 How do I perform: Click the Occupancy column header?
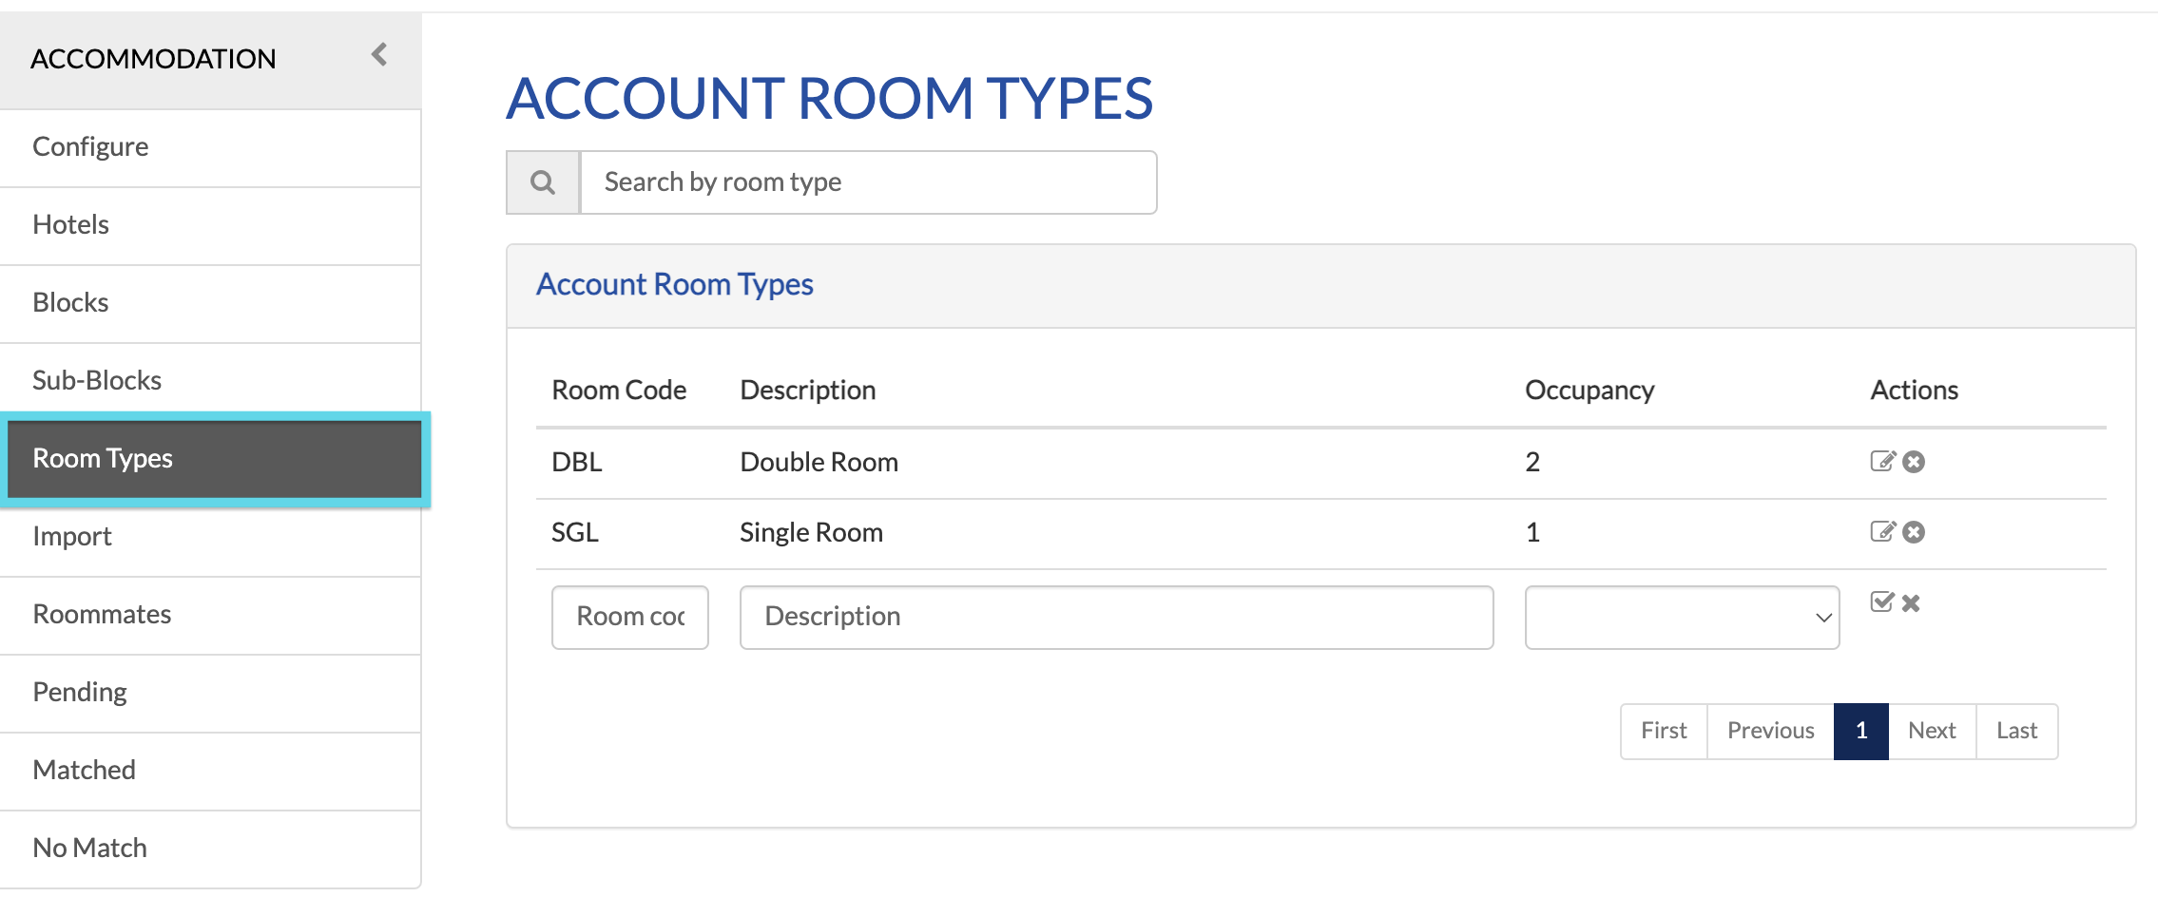pos(1590,391)
